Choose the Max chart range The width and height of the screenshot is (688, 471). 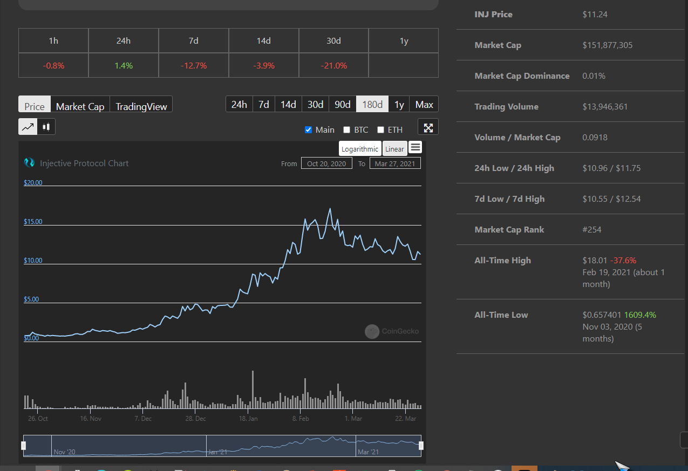(424, 104)
